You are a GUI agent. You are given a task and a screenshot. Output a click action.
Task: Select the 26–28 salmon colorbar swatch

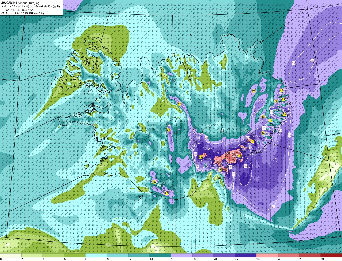(x=289, y=255)
